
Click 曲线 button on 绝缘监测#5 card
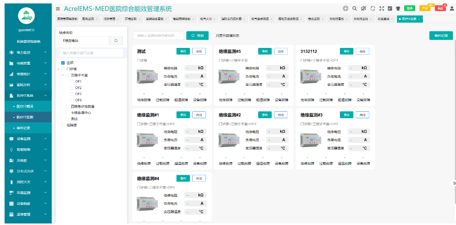(x=281, y=51)
